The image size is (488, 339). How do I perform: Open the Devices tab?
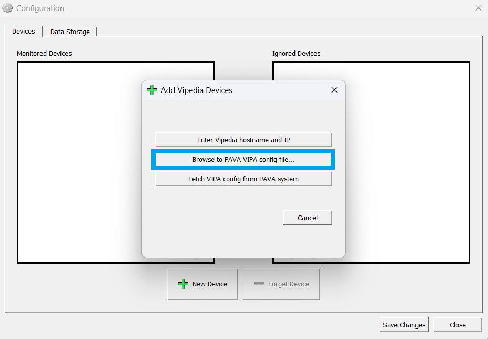[x=23, y=32]
